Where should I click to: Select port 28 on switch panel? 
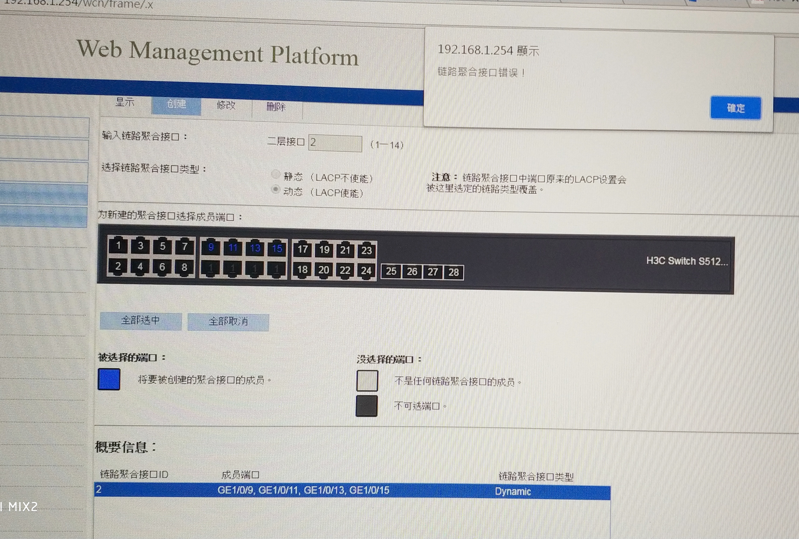point(453,272)
